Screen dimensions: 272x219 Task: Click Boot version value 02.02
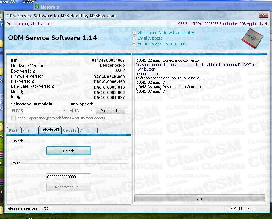[120, 71]
